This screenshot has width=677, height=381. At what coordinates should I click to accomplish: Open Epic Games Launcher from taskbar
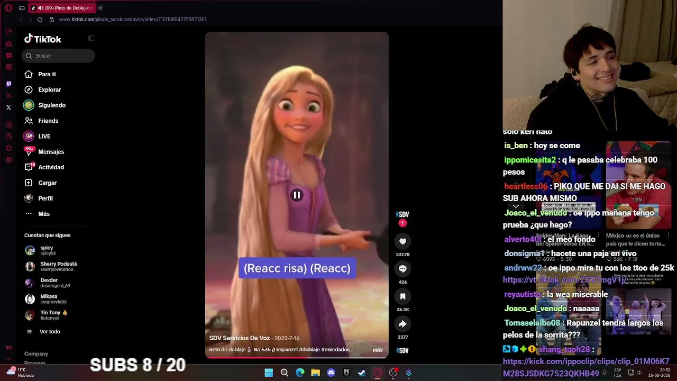click(346, 373)
